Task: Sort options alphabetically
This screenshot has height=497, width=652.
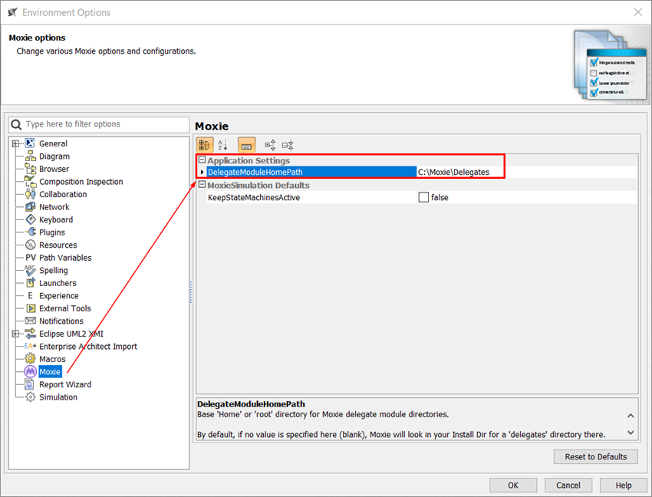Action: tap(222, 145)
